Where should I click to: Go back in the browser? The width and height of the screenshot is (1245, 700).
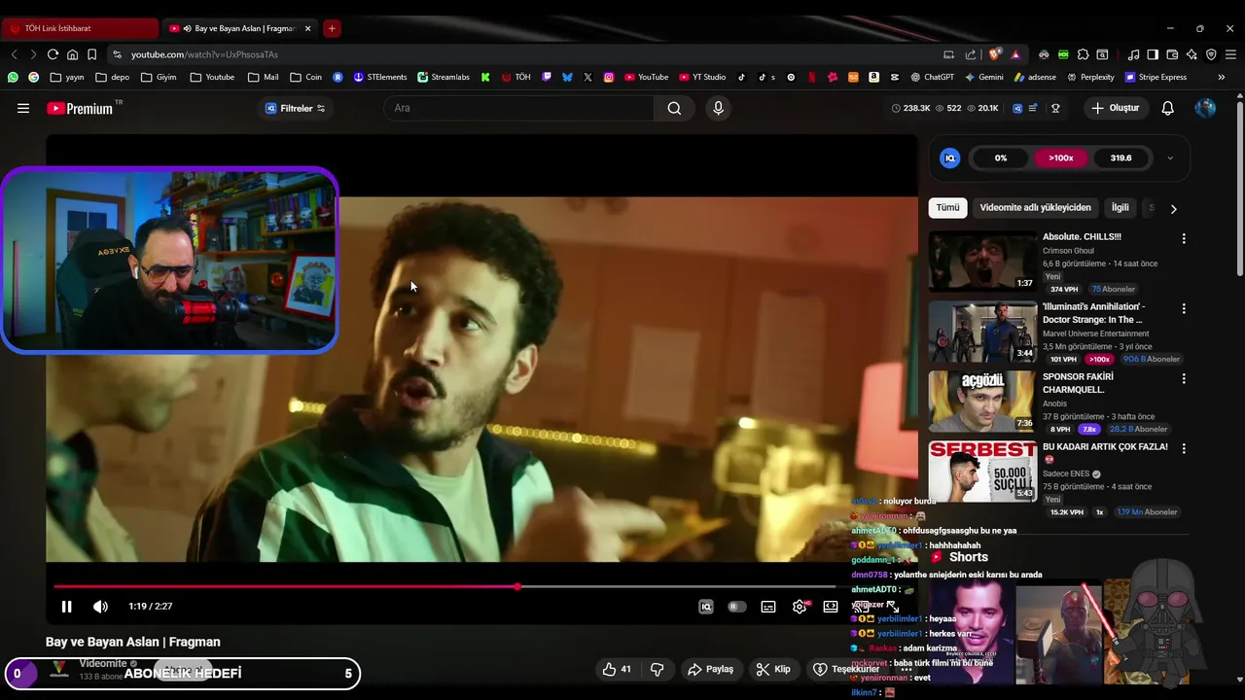tap(14, 54)
